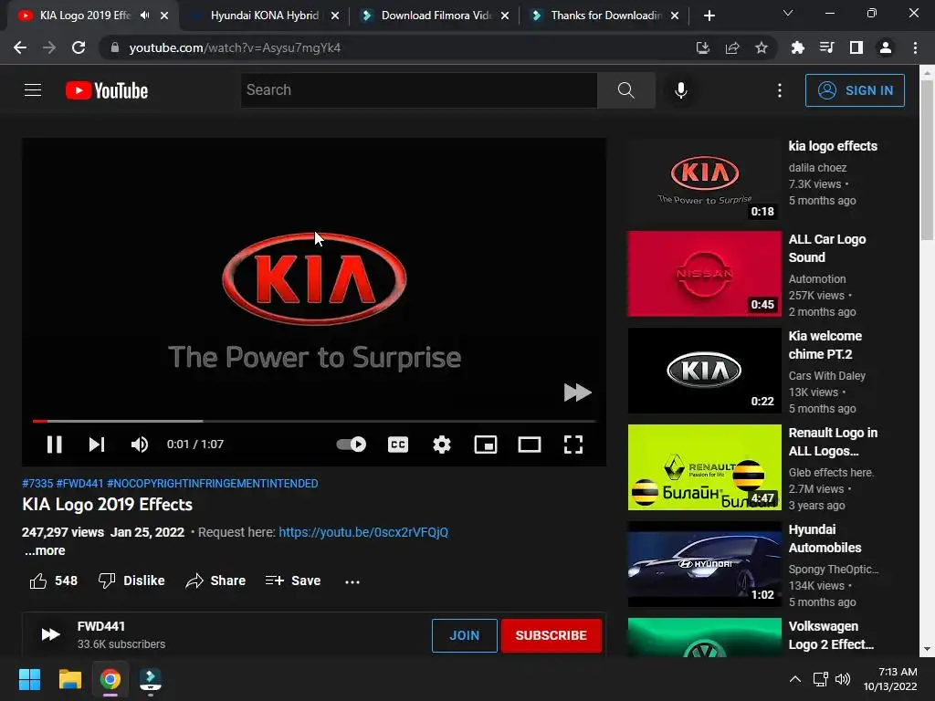Open FWD441 channel name link
Screen dimensions: 935x701
tap(101, 626)
